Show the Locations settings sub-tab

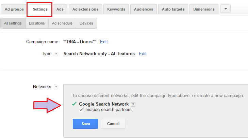(x=37, y=23)
